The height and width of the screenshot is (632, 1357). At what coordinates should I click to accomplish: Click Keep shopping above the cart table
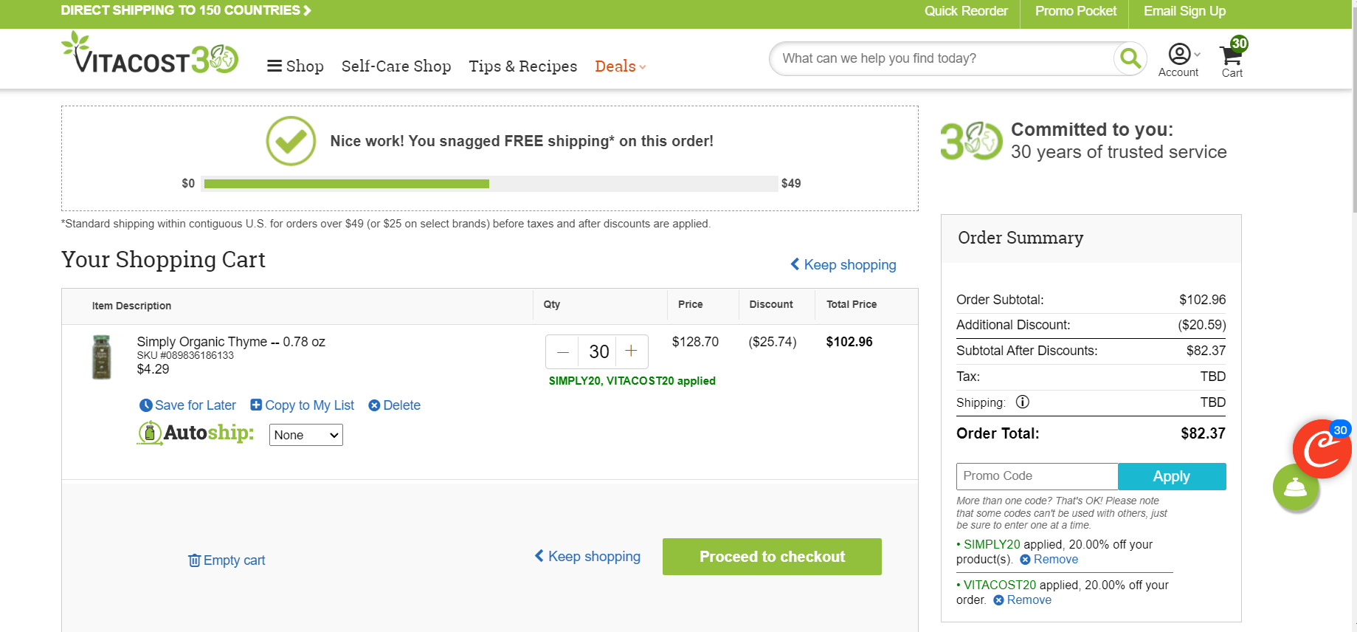pyautogui.click(x=843, y=264)
